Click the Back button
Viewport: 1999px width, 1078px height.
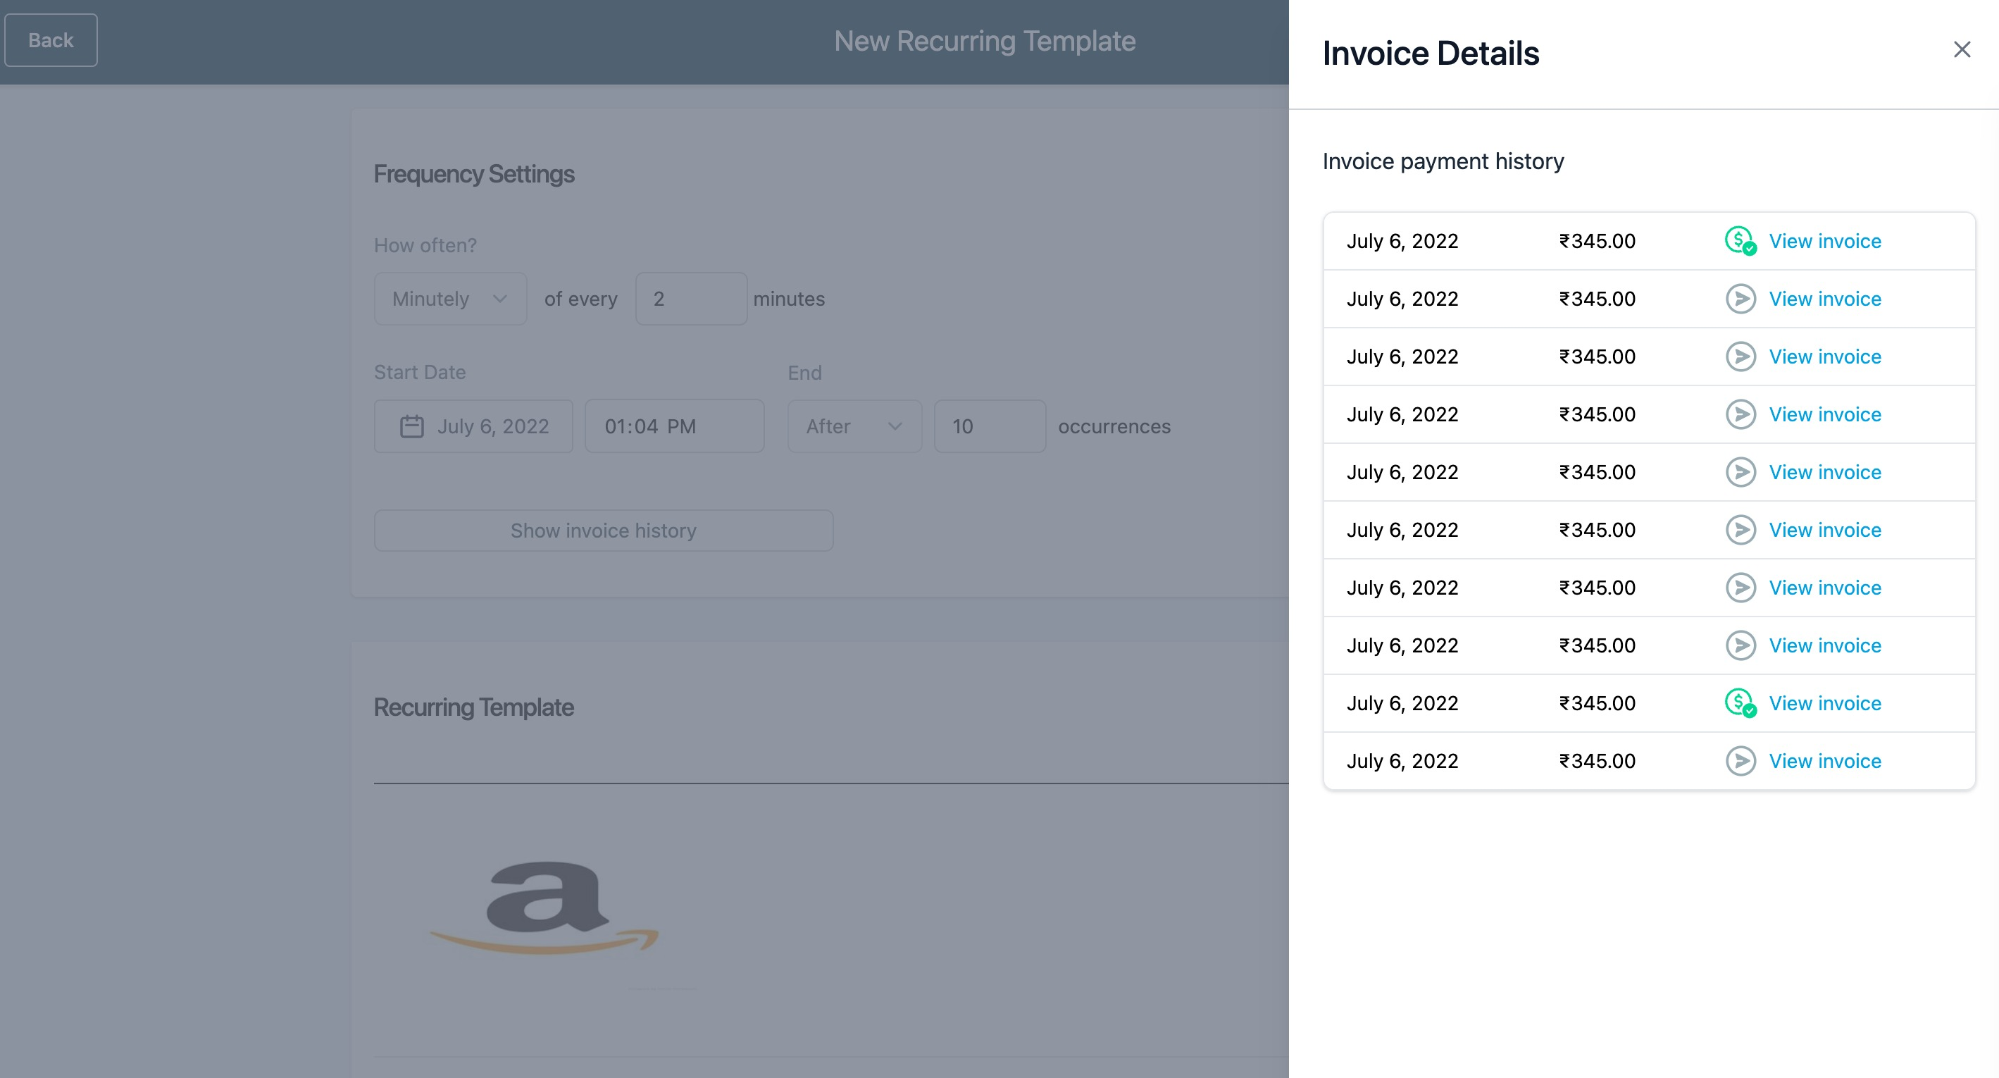(x=51, y=40)
